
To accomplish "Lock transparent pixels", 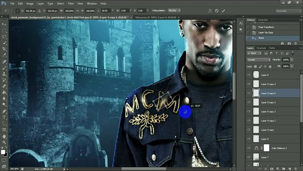I will point(255,66).
